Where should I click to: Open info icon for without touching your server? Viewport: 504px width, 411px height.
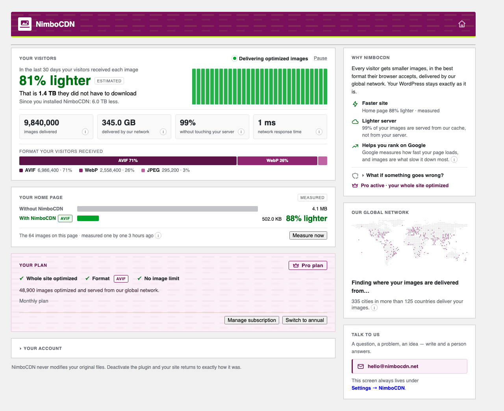tap(241, 132)
